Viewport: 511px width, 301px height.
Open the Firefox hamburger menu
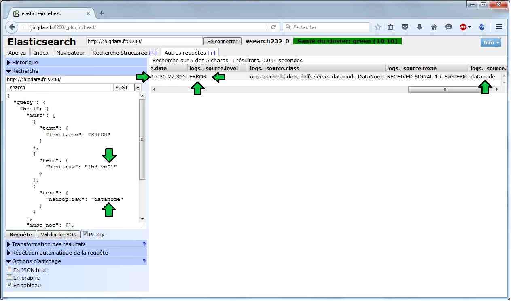pos(499,27)
